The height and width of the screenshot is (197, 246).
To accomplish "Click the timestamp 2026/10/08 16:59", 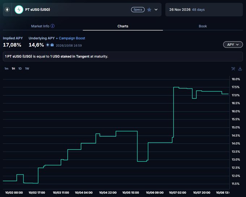I will (69, 46).
